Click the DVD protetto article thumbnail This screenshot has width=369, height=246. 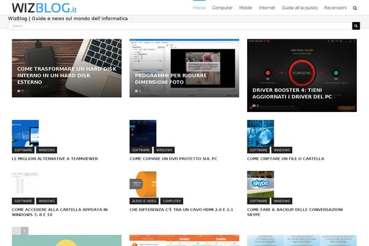pos(143,133)
